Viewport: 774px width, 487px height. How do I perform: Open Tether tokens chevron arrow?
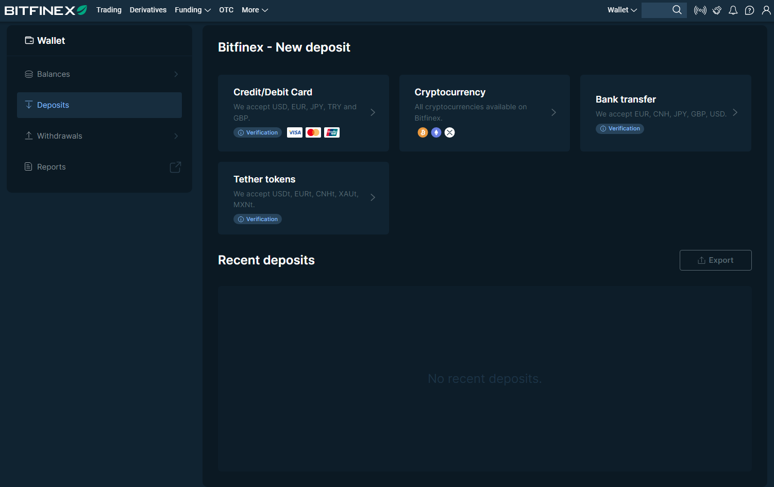pyautogui.click(x=373, y=197)
